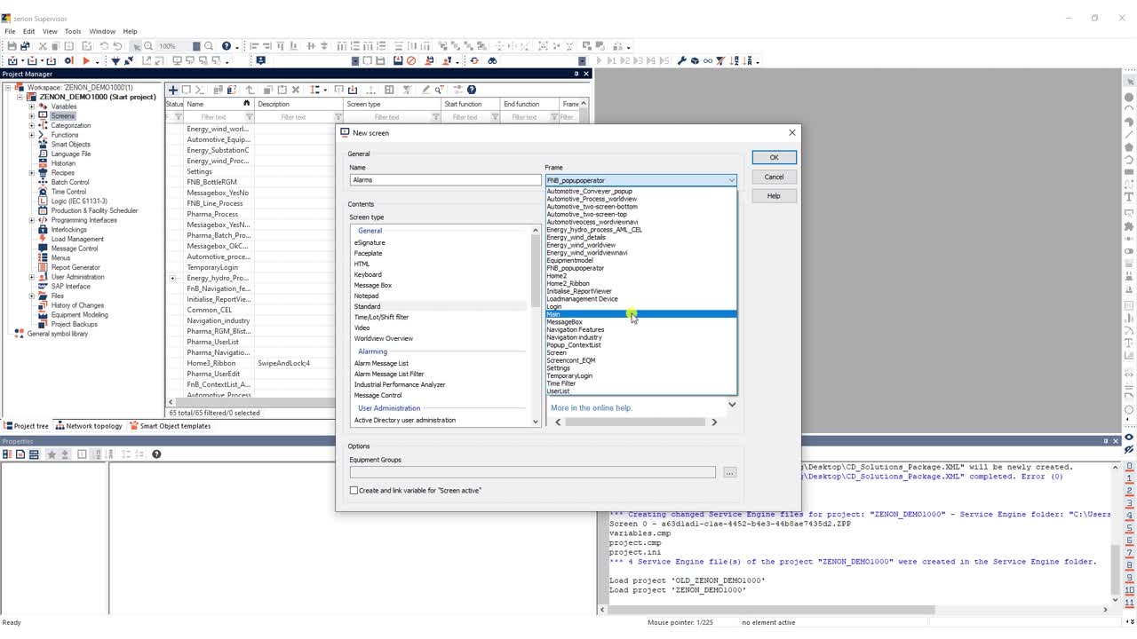Select 'Login' from the frame list

click(554, 306)
